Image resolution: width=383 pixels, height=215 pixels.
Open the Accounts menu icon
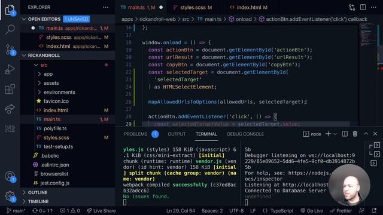coord(10,177)
